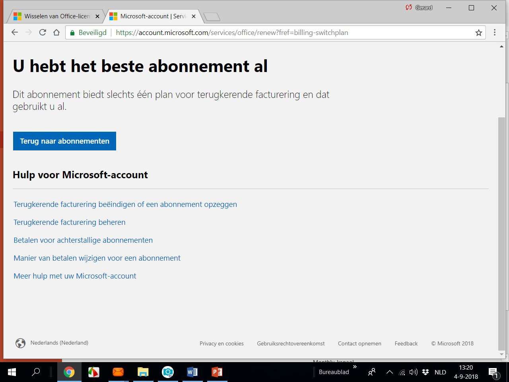Open Word from the taskbar
The image size is (509, 382).
192,372
